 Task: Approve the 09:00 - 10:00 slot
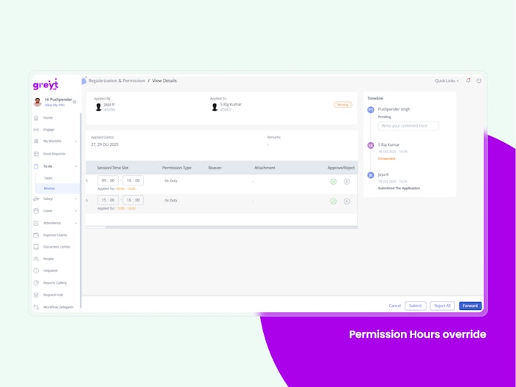click(333, 182)
